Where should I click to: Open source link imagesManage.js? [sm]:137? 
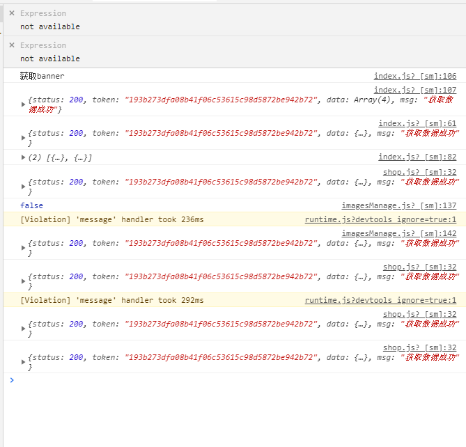(399, 205)
